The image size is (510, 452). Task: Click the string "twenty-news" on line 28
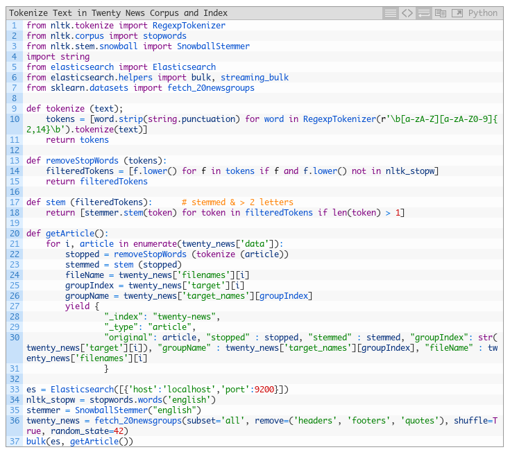(x=184, y=317)
